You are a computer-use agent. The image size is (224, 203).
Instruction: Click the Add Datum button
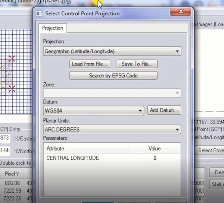(x=164, y=110)
